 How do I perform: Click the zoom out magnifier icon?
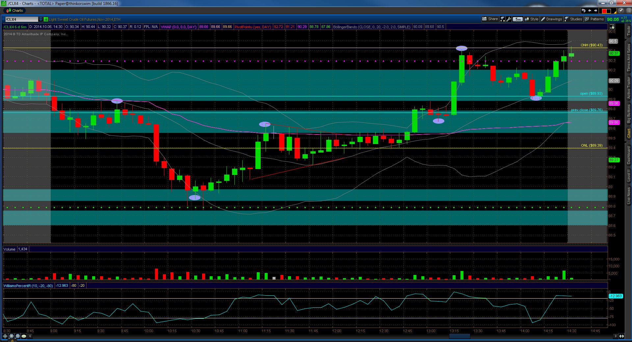click(x=17, y=336)
